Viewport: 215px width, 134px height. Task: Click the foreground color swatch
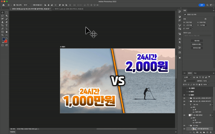click(x=4, y=39)
